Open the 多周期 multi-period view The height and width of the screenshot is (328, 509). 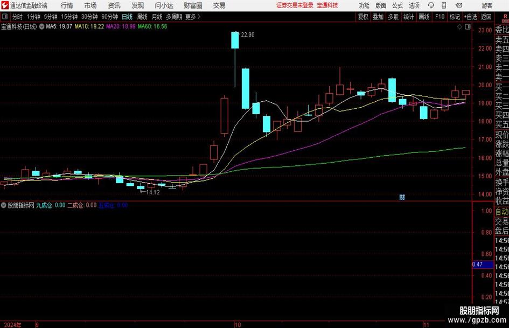coord(174,17)
